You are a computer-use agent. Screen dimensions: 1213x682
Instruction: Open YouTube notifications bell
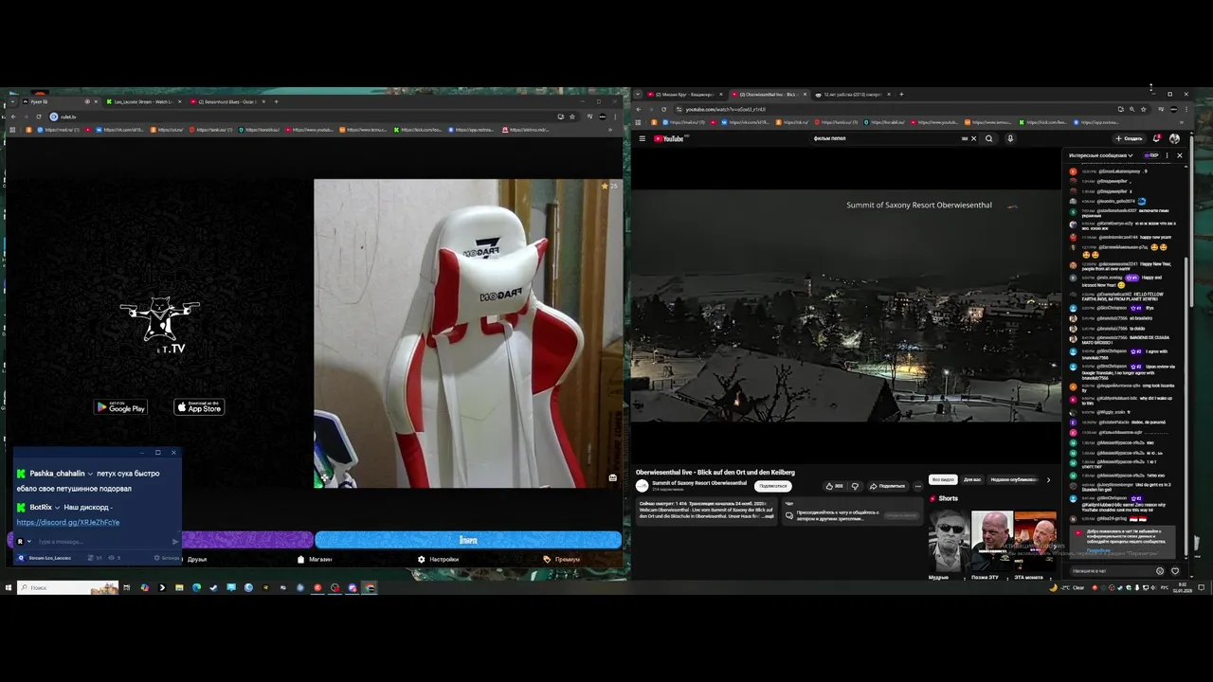click(x=1157, y=138)
